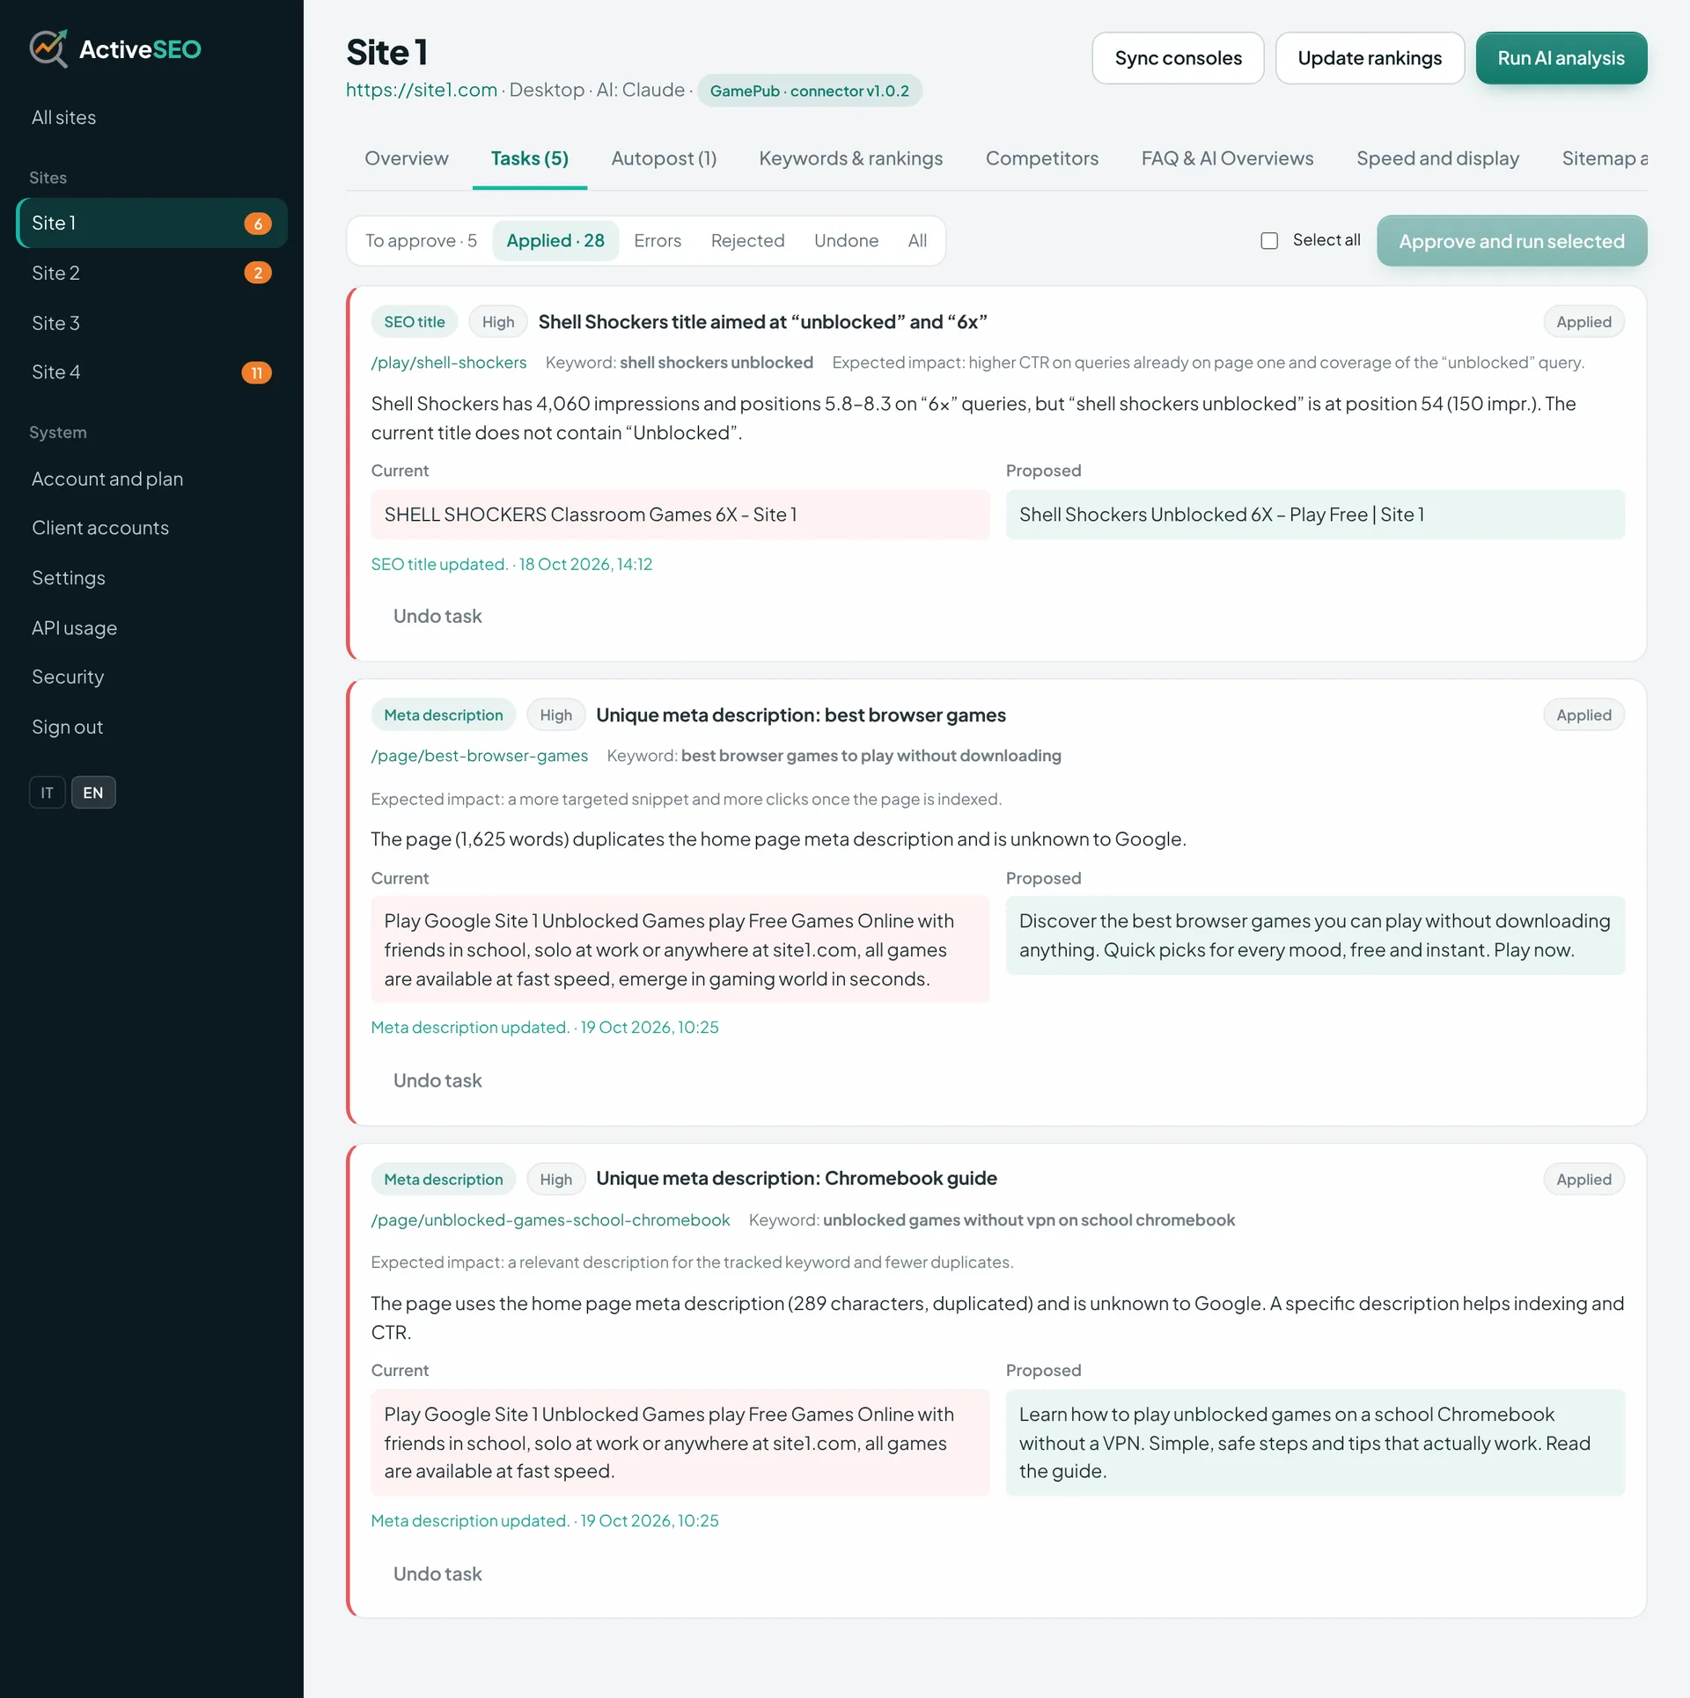Click Approve and run selected
The width and height of the screenshot is (1690, 1698).
click(1511, 241)
